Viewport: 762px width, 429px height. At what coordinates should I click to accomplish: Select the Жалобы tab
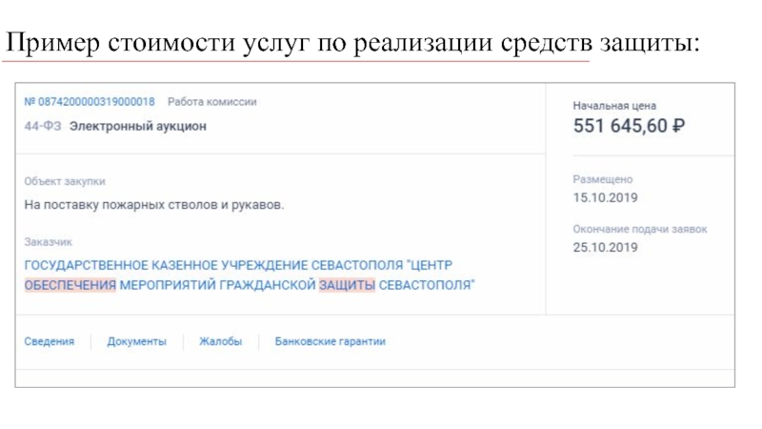(x=220, y=341)
